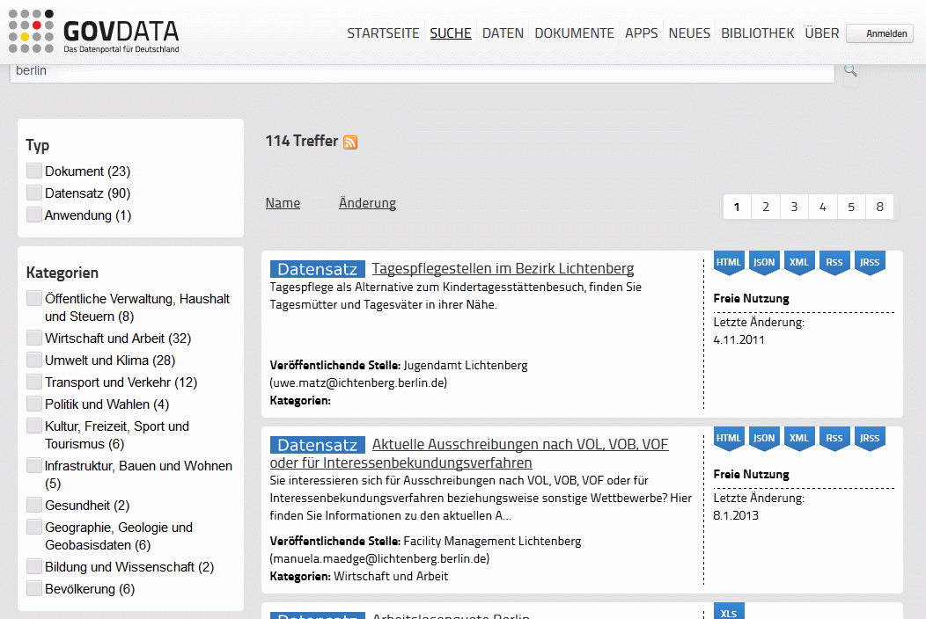The height and width of the screenshot is (619, 926).
Task: Click the XLS format badge on third result
Action: click(x=729, y=612)
